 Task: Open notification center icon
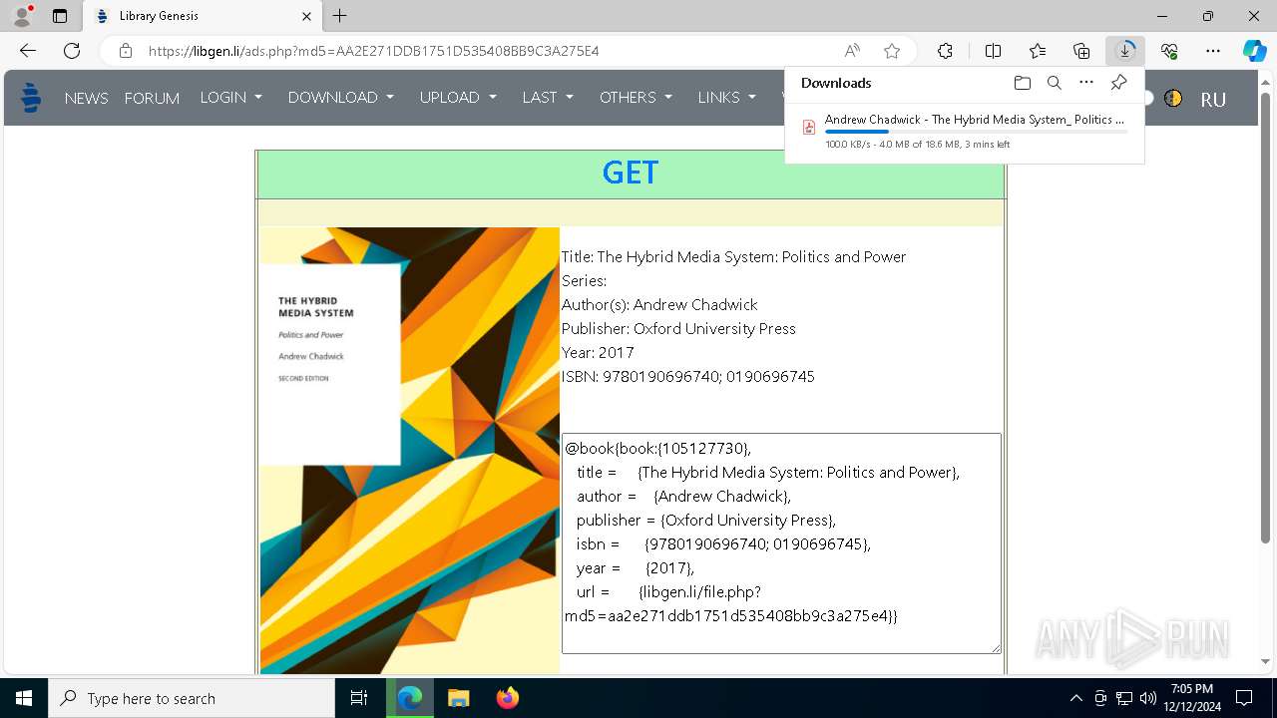[x=1244, y=698]
